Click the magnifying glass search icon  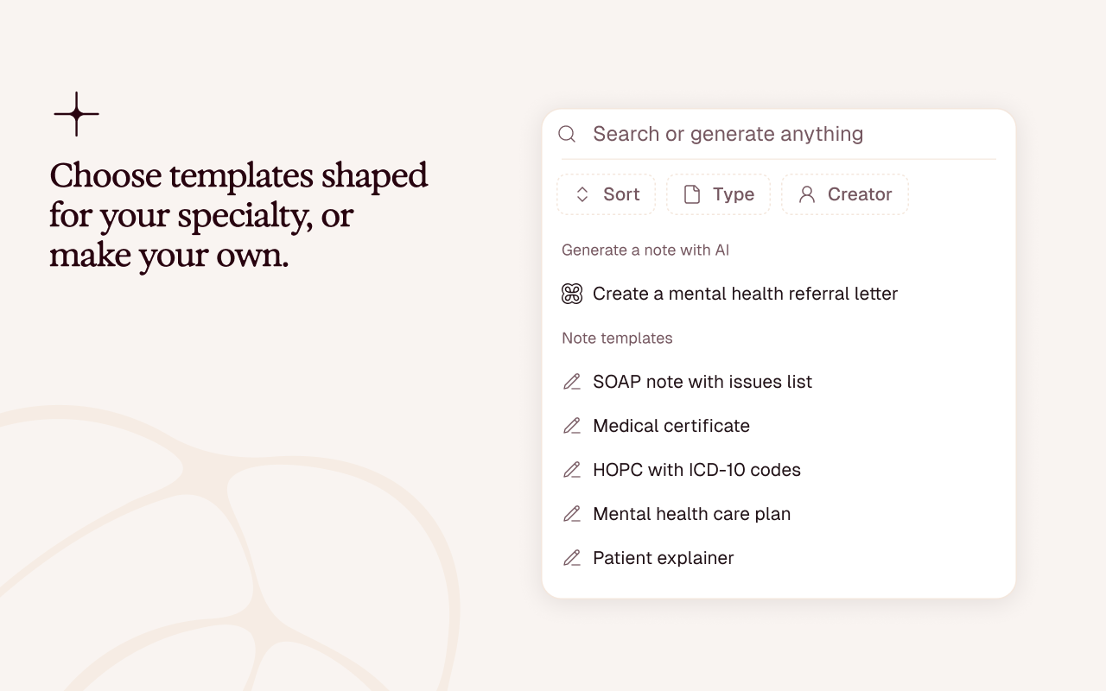coord(567,134)
